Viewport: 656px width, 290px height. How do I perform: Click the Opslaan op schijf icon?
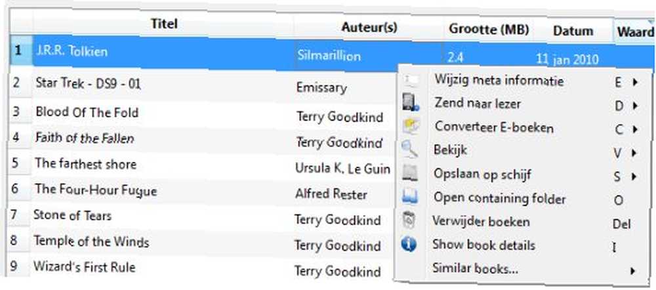pyautogui.click(x=410, y=174)
